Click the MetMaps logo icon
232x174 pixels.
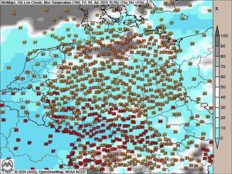(x=7, y=166)
